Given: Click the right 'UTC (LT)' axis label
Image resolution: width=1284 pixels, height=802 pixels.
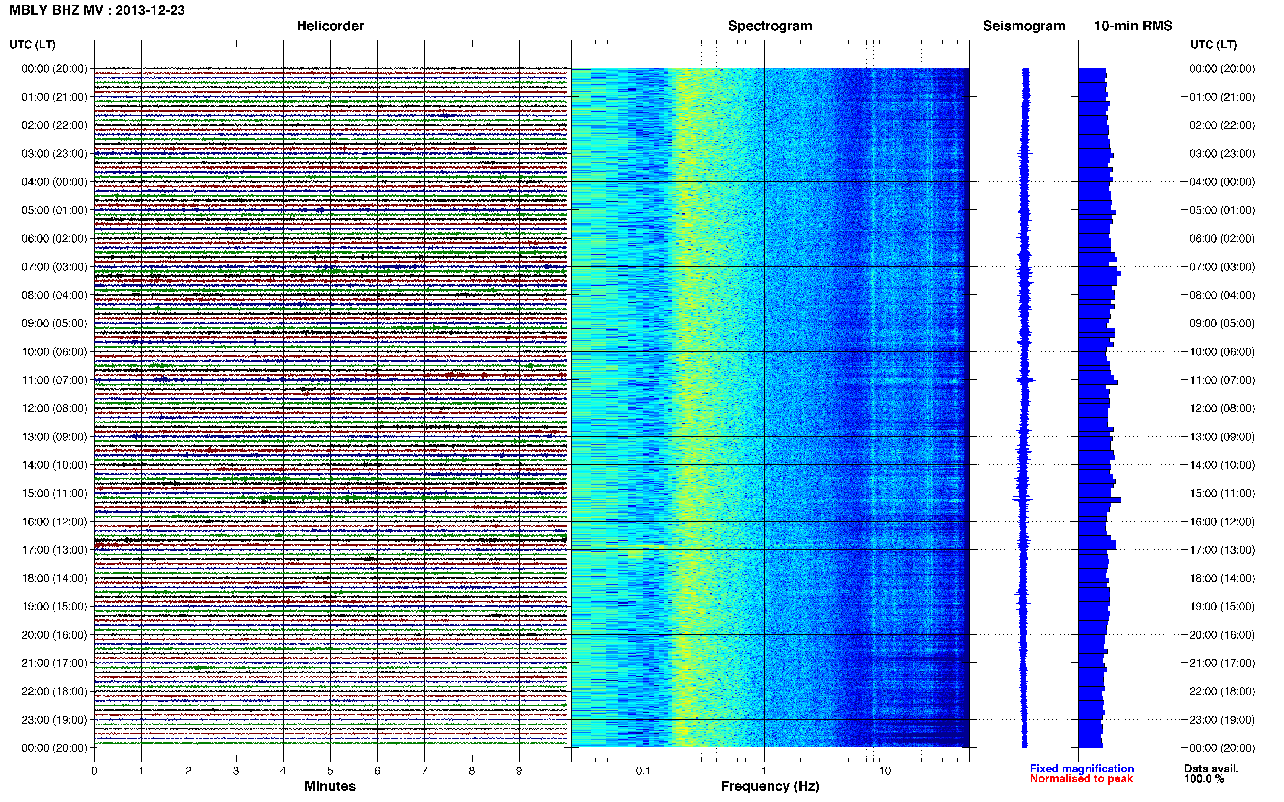Looking at the screenshot, I should pos(1213,45).
